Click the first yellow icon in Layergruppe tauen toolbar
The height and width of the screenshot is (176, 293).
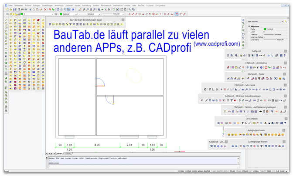[x=229, y=135]
